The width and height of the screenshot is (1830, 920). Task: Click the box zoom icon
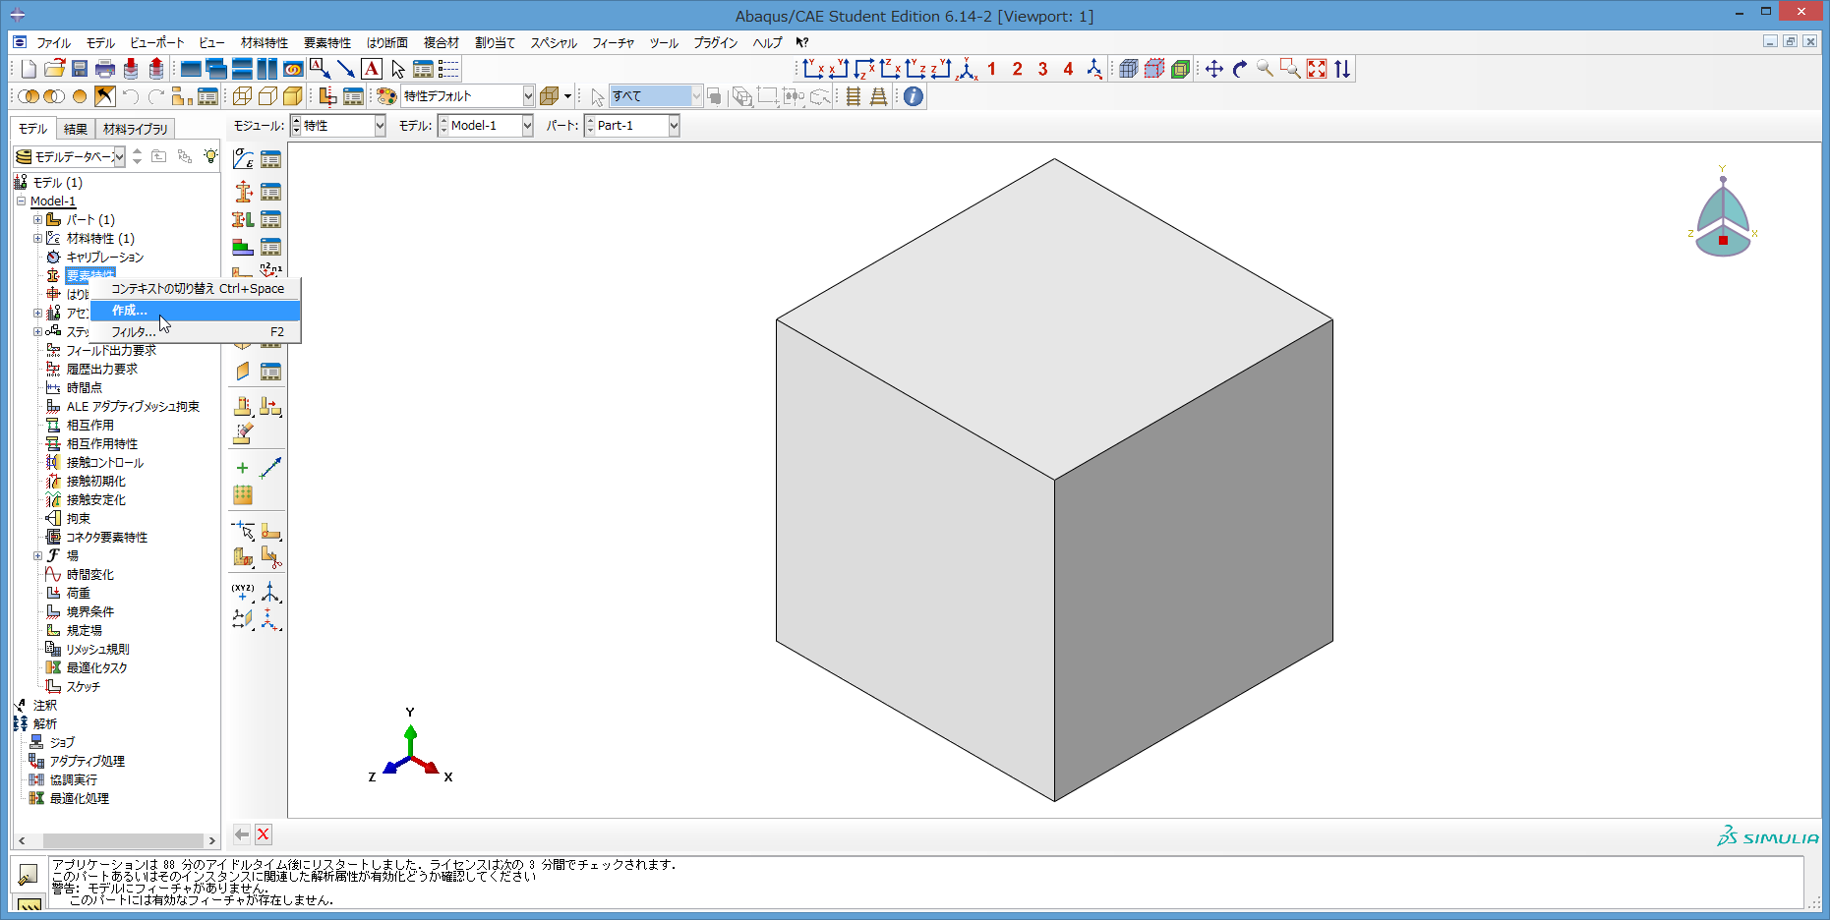click(x=1291, y=69)
